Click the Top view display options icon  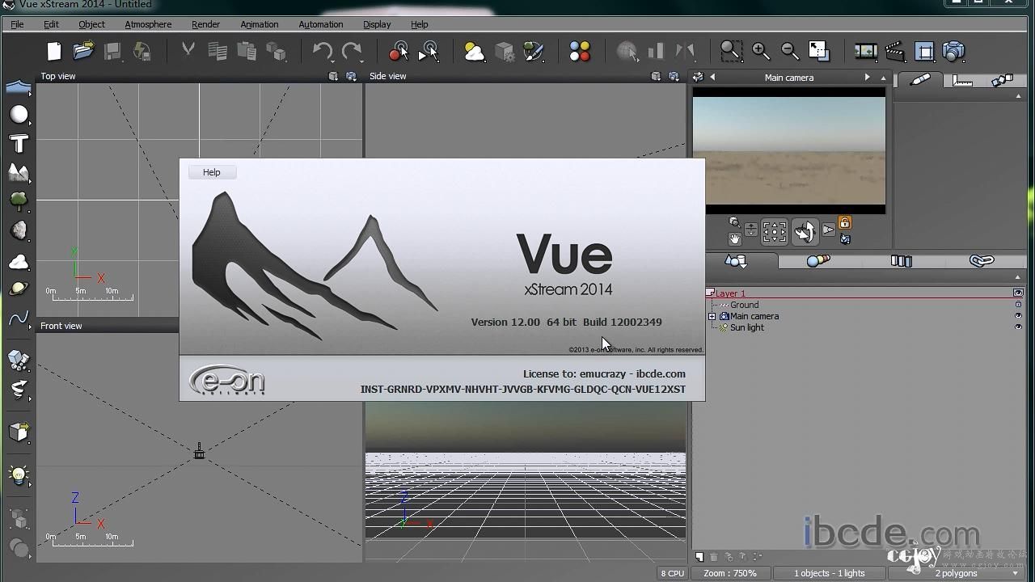333,76
